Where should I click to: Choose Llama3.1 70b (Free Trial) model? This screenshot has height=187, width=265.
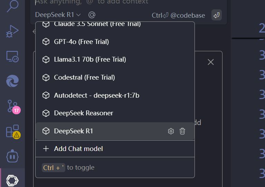[x=90, y=60]
